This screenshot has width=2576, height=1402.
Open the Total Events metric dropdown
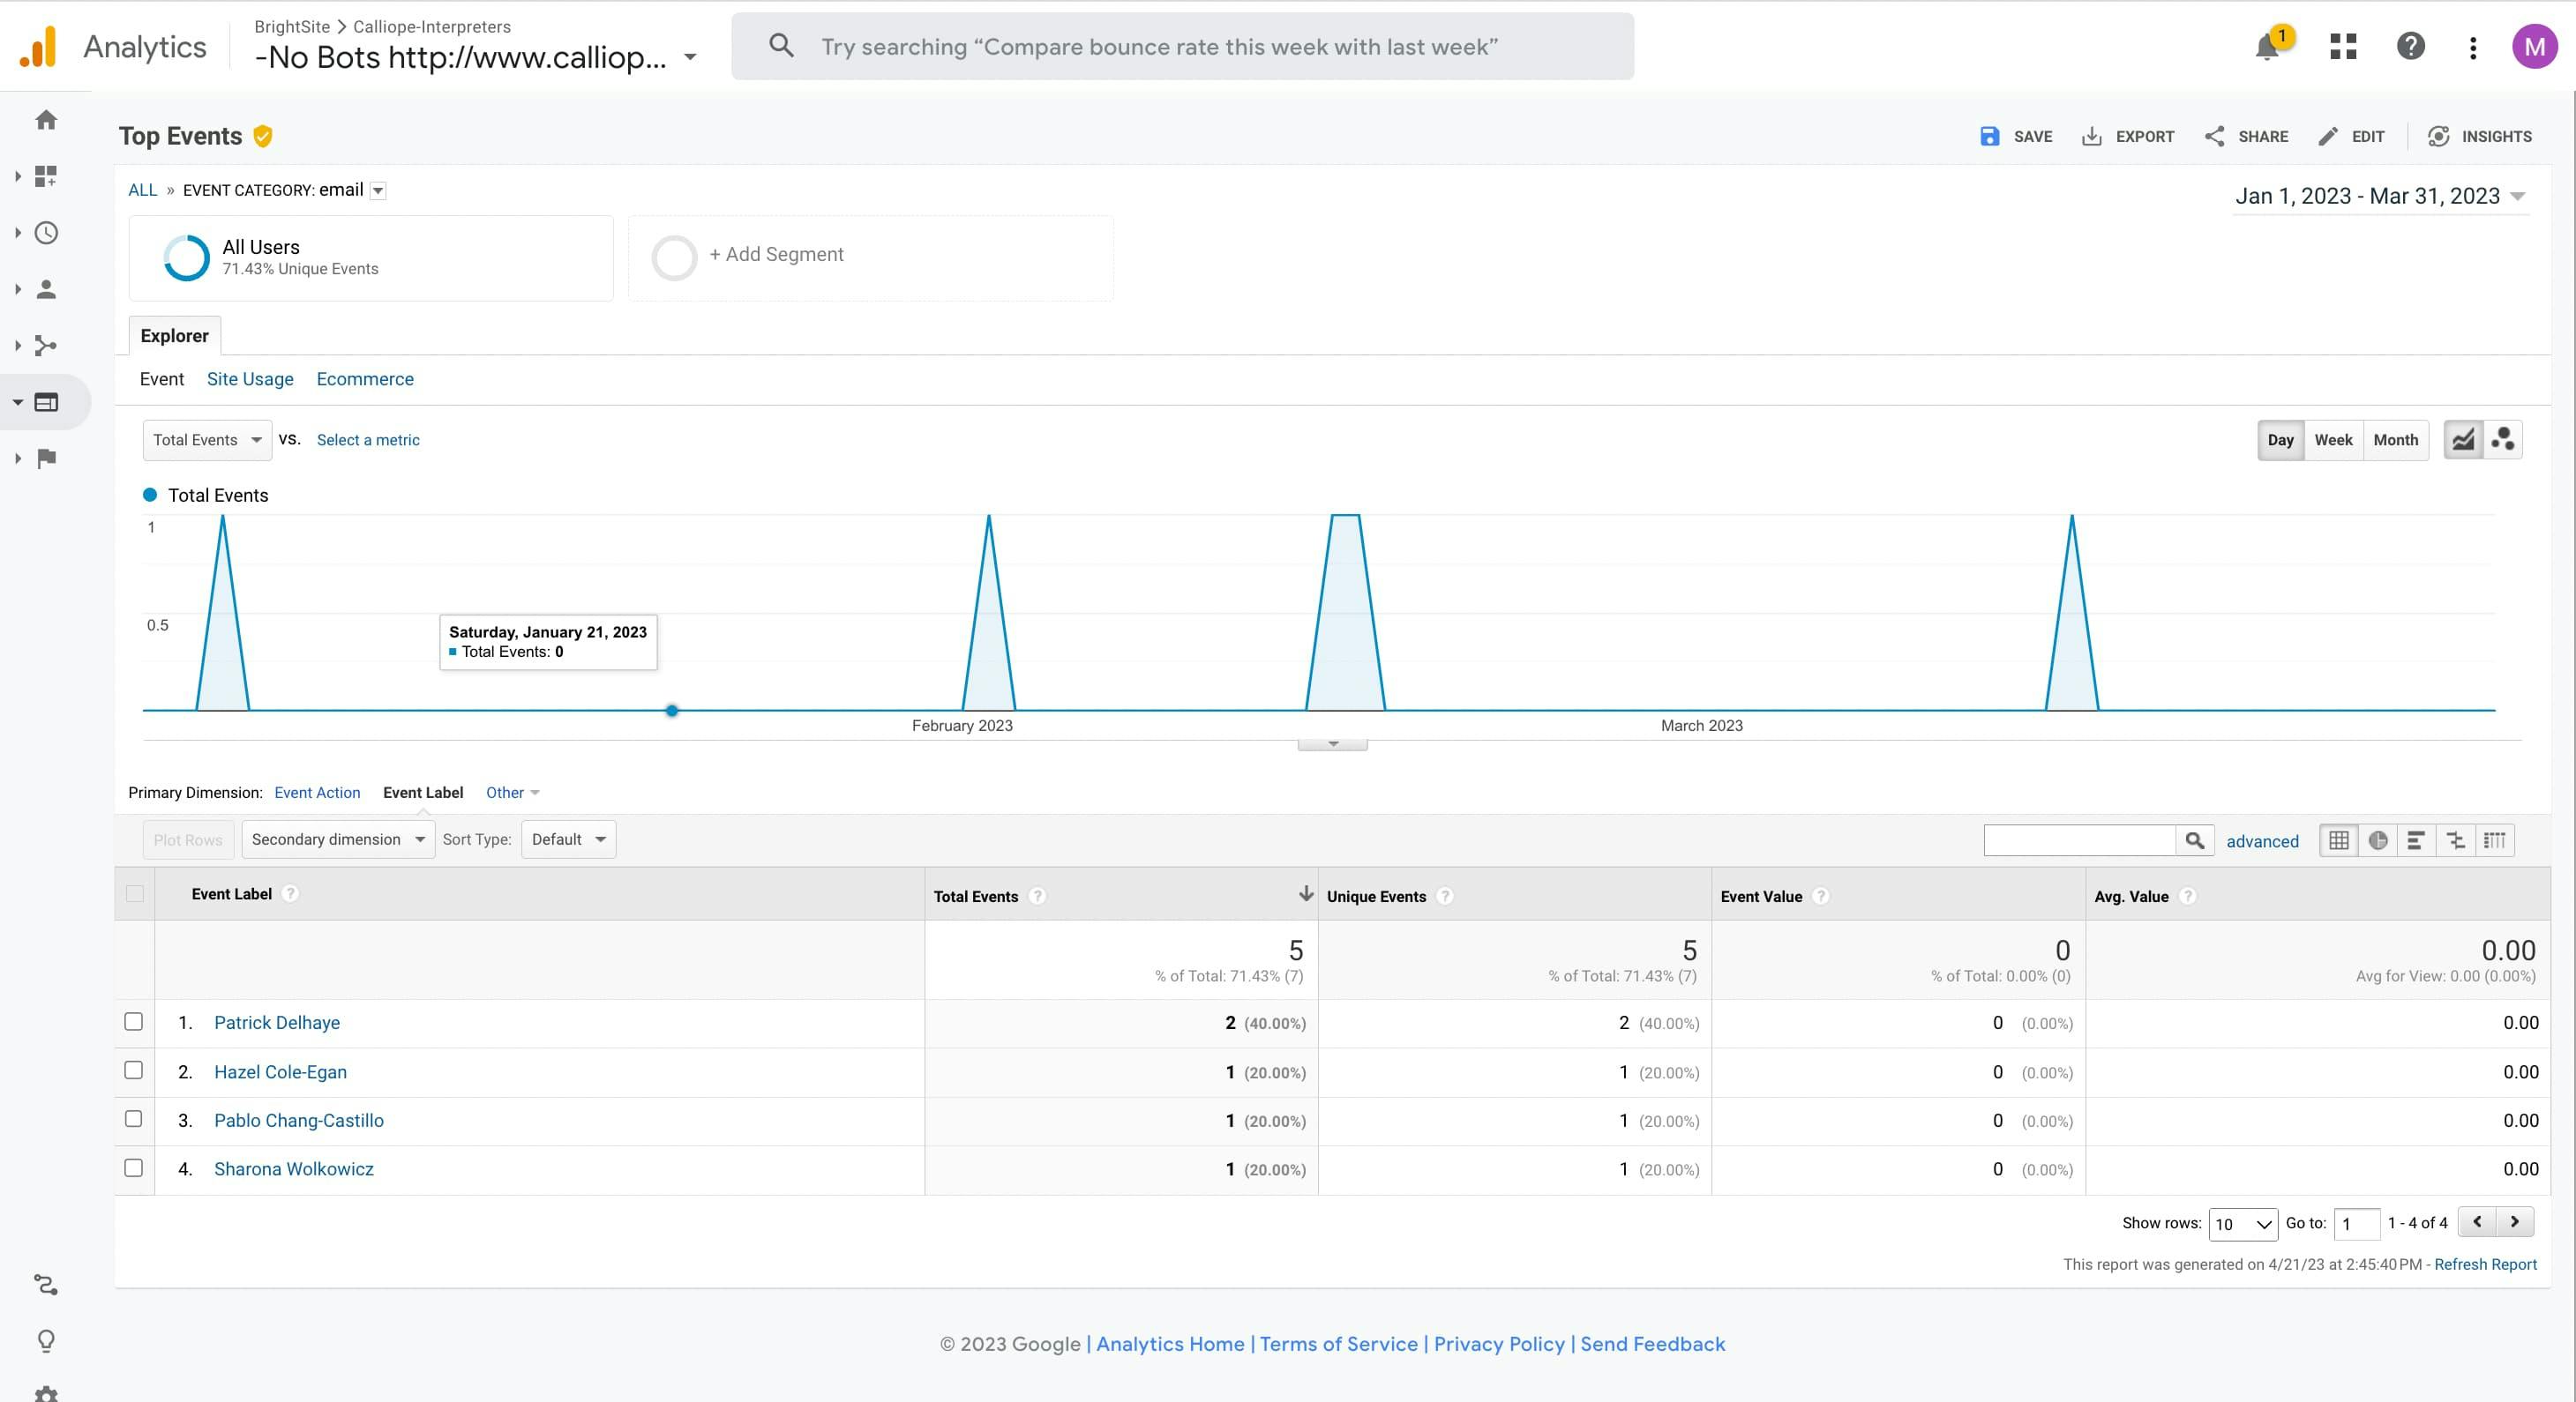tap(207, 440)
